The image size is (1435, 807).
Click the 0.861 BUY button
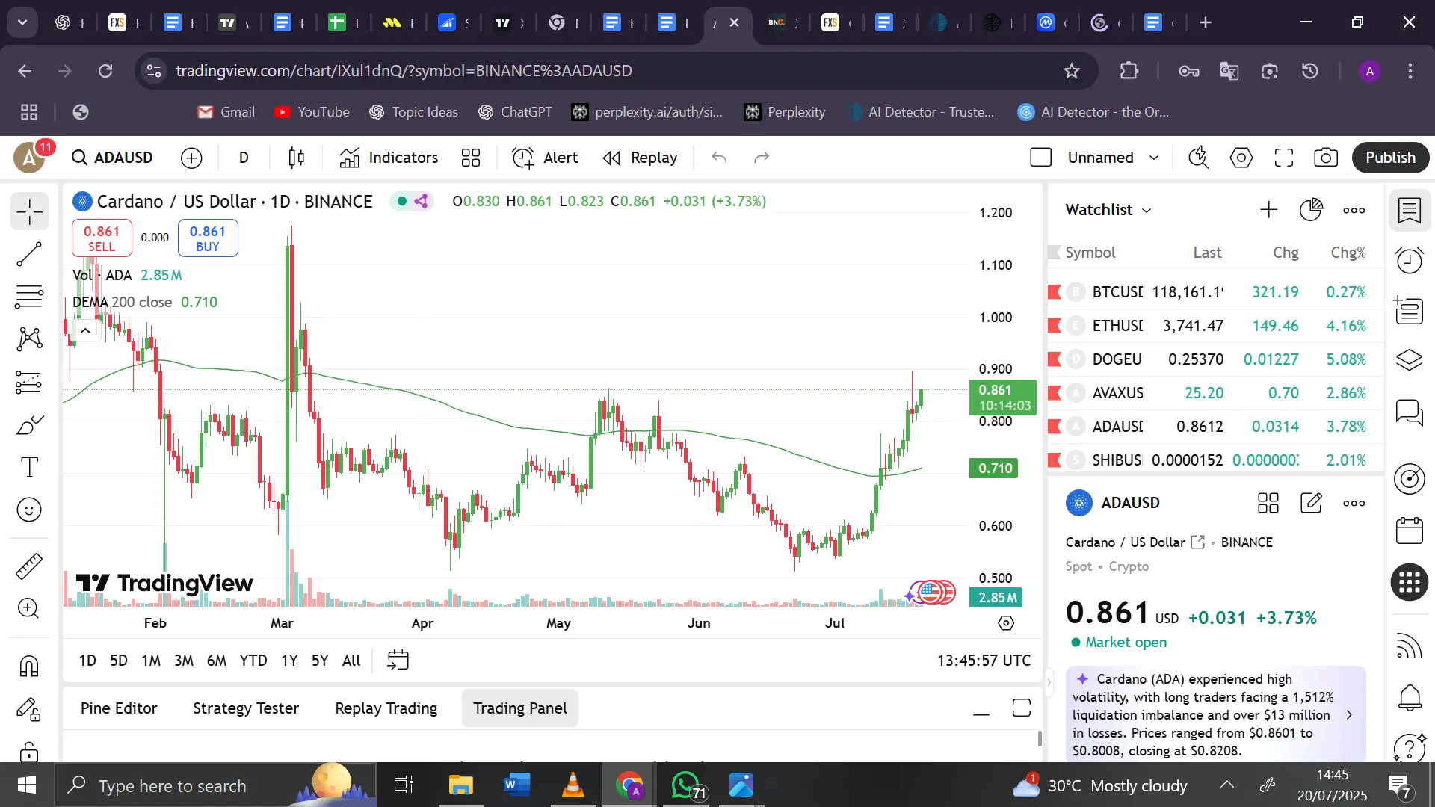pos(208,238)
